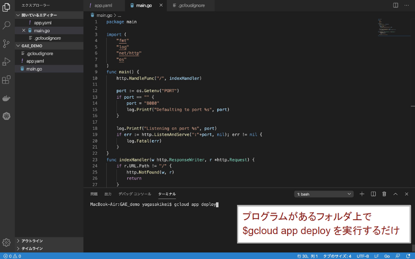Open errors and warnings count in status bar
The image size is (415, 259).
pos(12,256)
